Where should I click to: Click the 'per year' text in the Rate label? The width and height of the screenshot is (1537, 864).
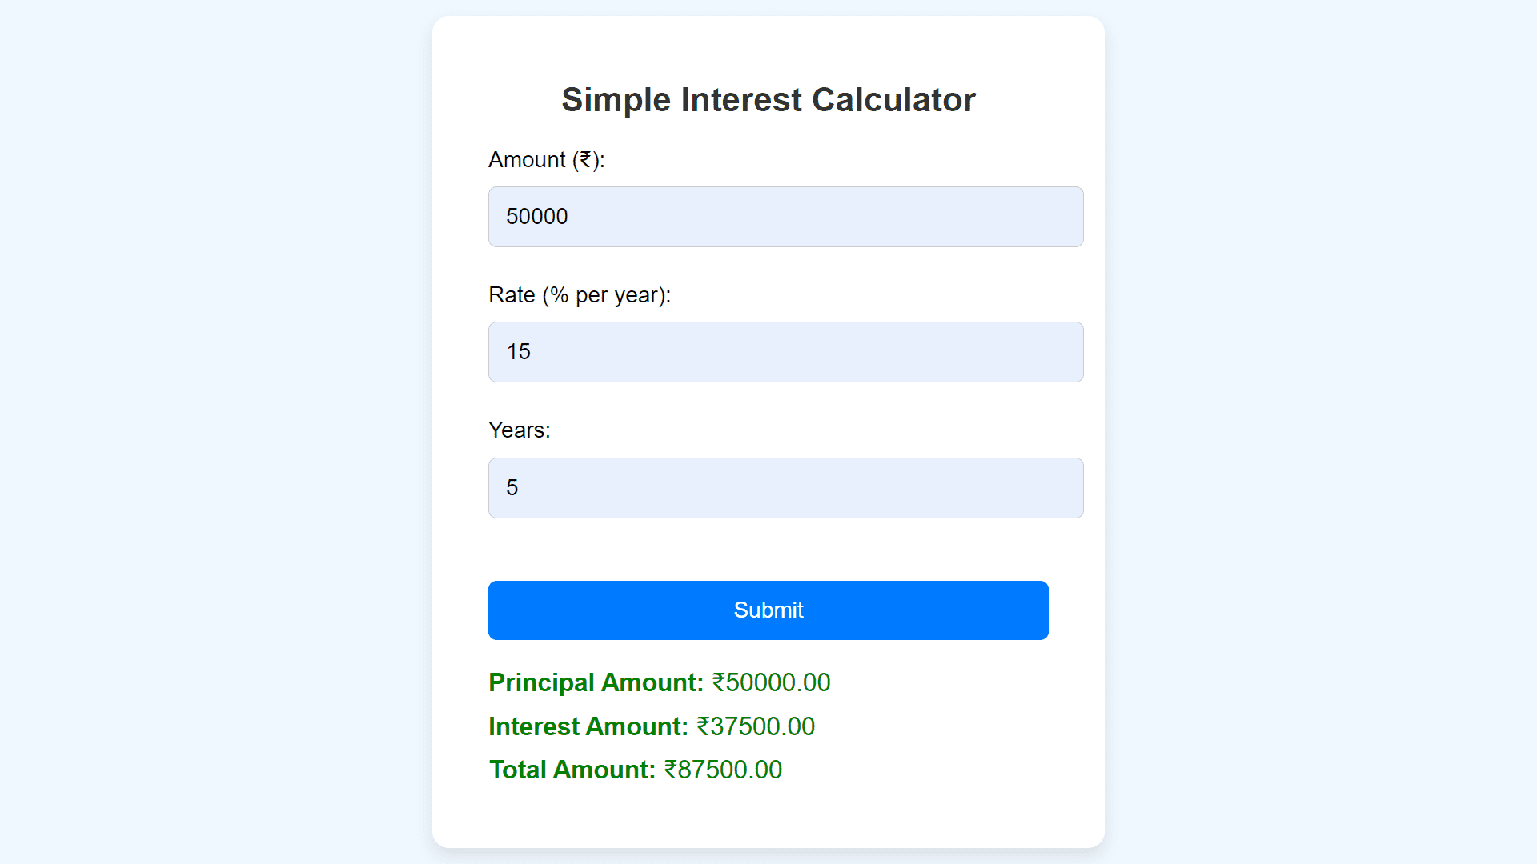(x=616, y=295)
